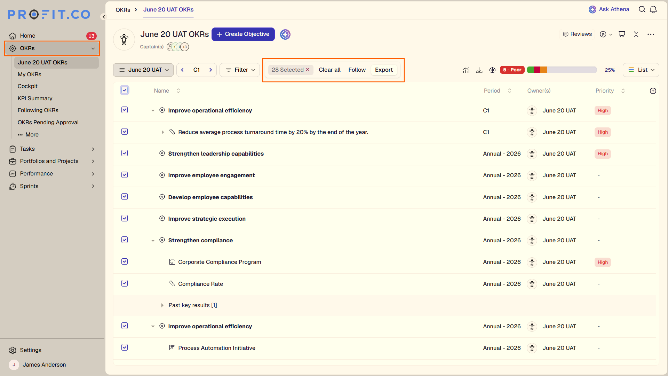The image size is (668, 376).
Task: Collapse the Strengthen compliance objective
Action: tap(153, 241)
